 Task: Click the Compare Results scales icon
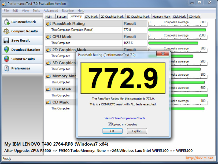[6, 31]
